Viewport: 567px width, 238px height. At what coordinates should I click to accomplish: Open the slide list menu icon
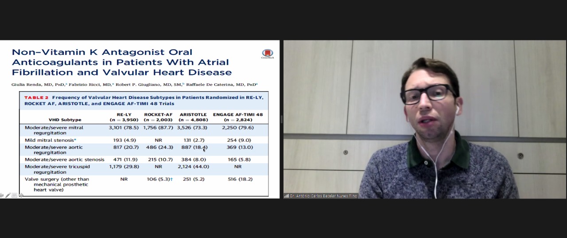tap(14, 195)
